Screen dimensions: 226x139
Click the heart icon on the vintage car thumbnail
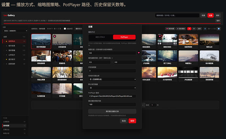[x=160, y=36]
